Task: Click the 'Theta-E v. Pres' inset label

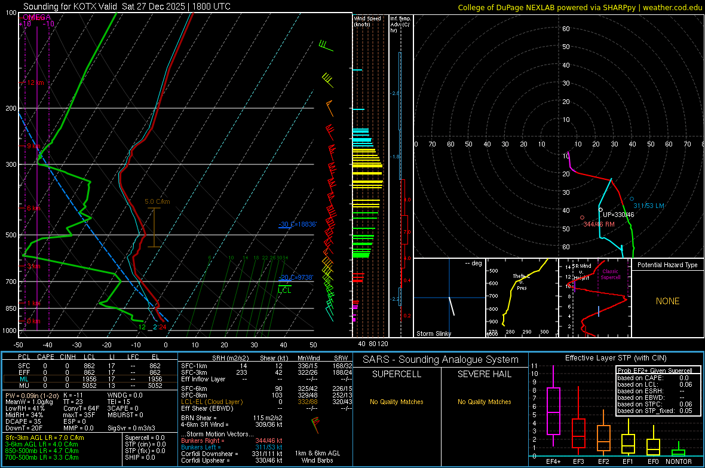Action: point(522,282)
